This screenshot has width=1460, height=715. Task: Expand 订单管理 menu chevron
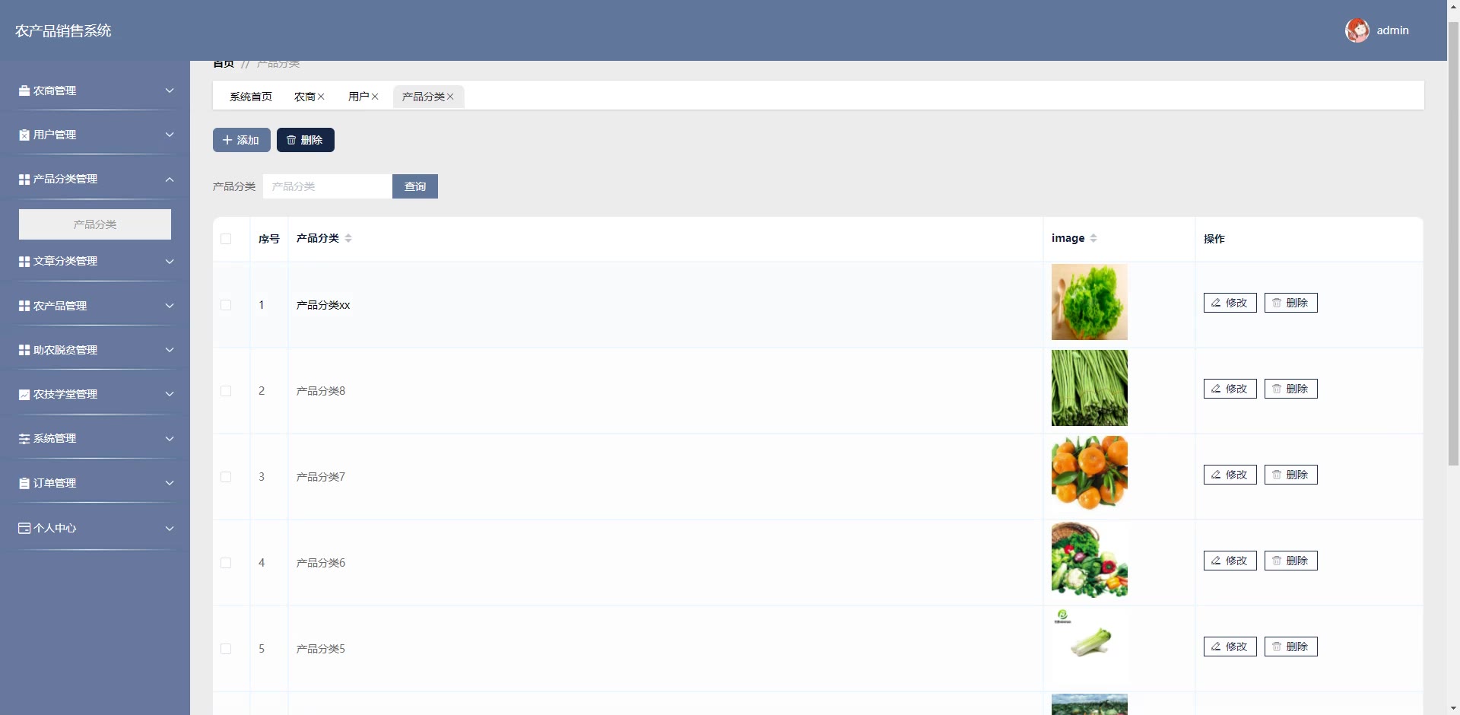pos(170,483)
